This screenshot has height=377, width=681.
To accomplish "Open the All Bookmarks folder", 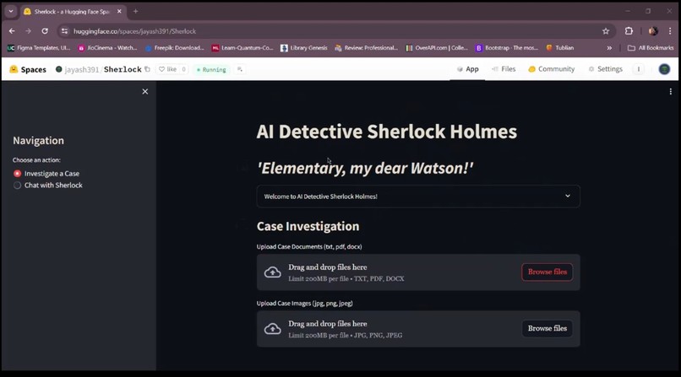I will pyautogui.click(x=651, y=48).
